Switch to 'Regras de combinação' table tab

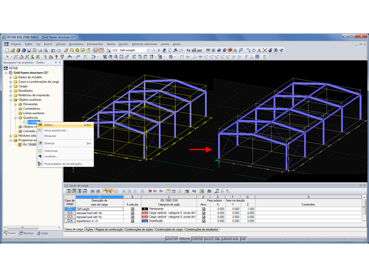click(109, 229)
